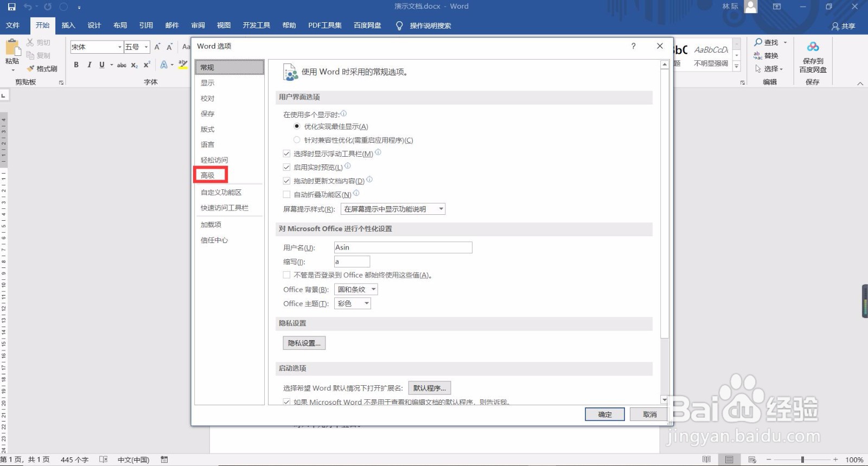Toggle Italic formatting
Image resolution: width=868 pixels, height=466 pixels.
point(89,65)
